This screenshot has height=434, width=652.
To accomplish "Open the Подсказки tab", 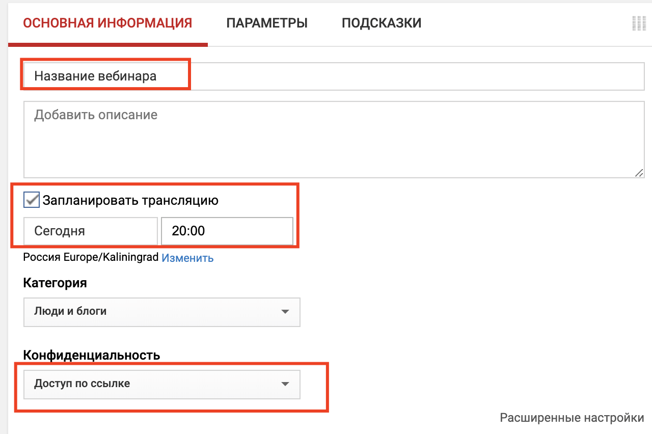I will [382, 23].
